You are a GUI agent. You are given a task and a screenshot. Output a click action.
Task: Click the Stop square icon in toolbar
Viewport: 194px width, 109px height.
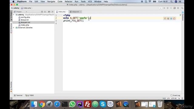point(178,8)
